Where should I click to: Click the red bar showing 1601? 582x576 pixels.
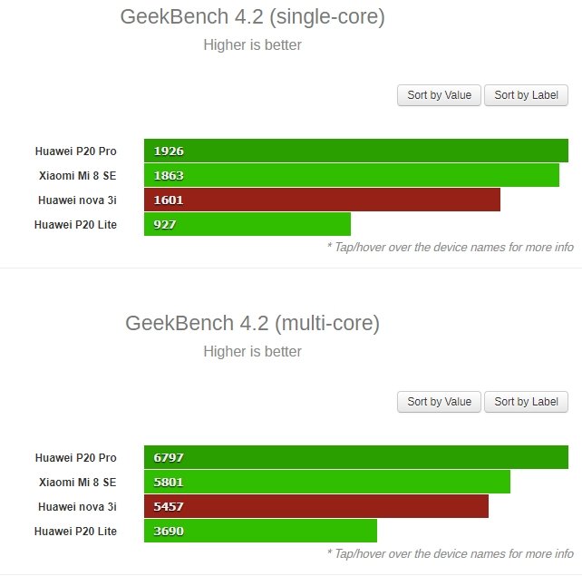coord(322,200)
